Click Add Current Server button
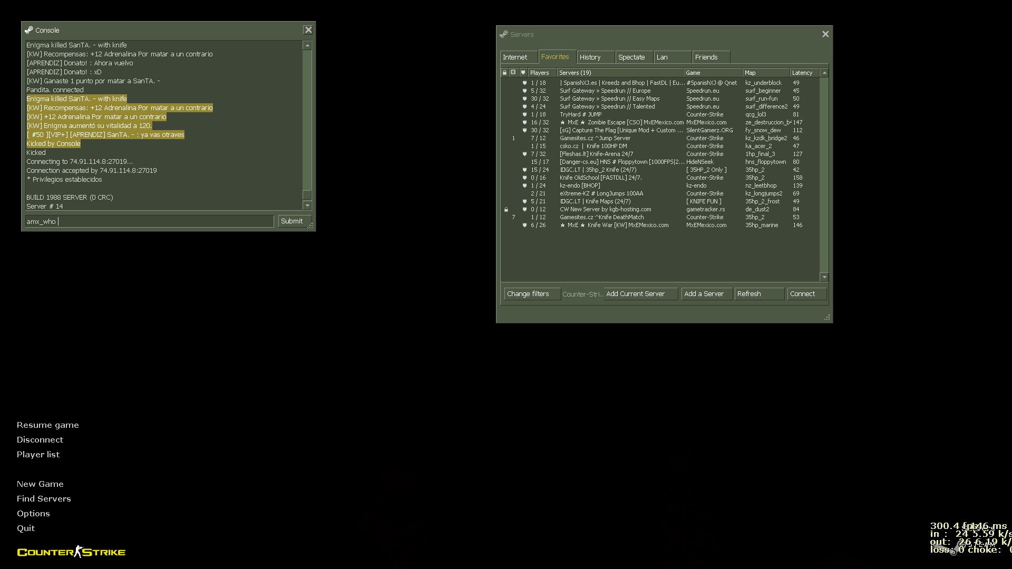Image resolution: width=1012 pixels, height=569 pixels. [x=640, y=294]
